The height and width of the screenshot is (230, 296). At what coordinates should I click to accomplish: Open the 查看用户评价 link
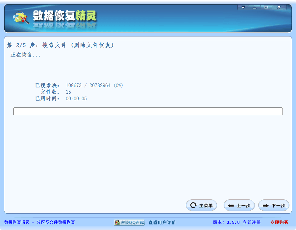(162, 222)
